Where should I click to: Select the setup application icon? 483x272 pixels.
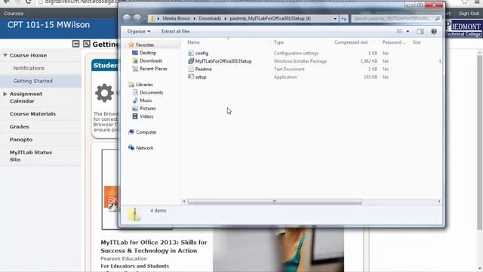tap(191, 77)
